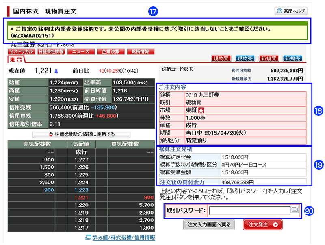Click the 新規買 button

[269, 58]
